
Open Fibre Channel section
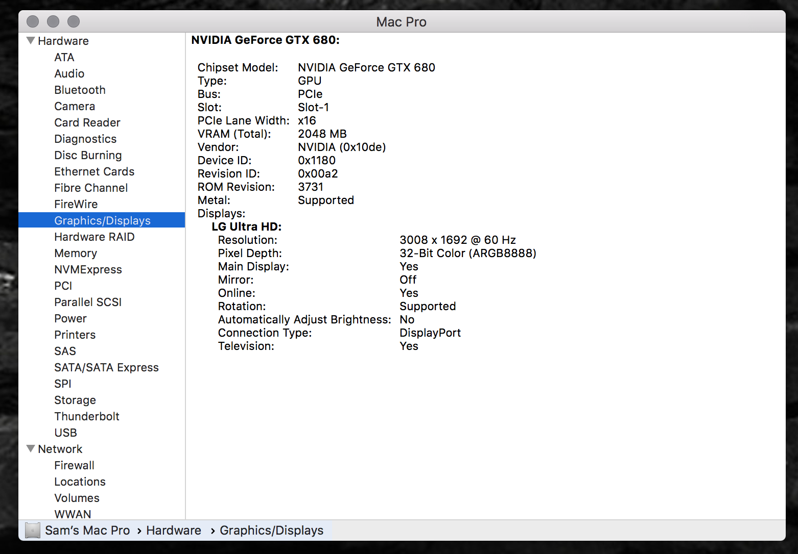tap(91, 188)
